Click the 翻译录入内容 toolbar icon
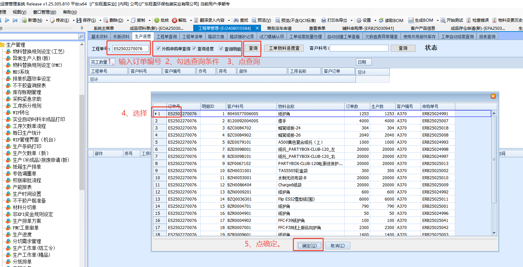Screen dimensions: 523x267 coord(196,20)
